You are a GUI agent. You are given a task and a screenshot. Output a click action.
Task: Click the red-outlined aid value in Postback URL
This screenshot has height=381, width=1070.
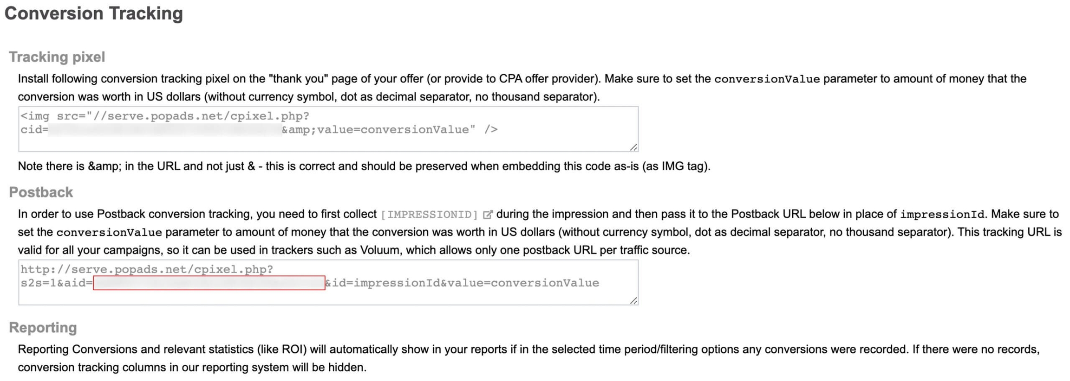point(209,283)
